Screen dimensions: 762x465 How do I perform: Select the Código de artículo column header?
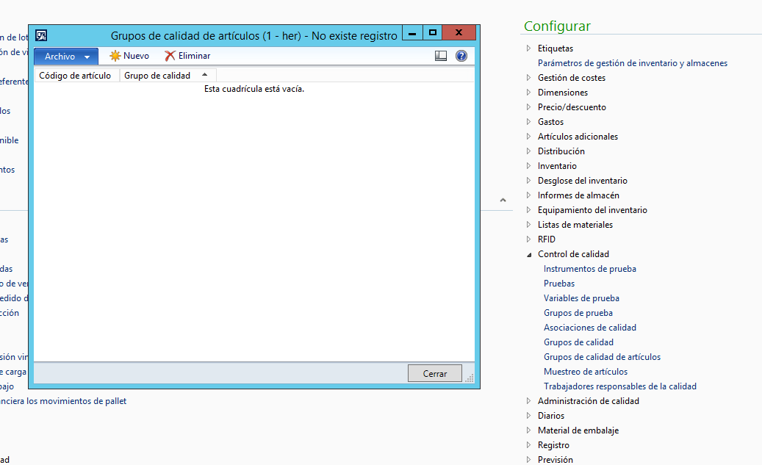[x=76, y=76]
